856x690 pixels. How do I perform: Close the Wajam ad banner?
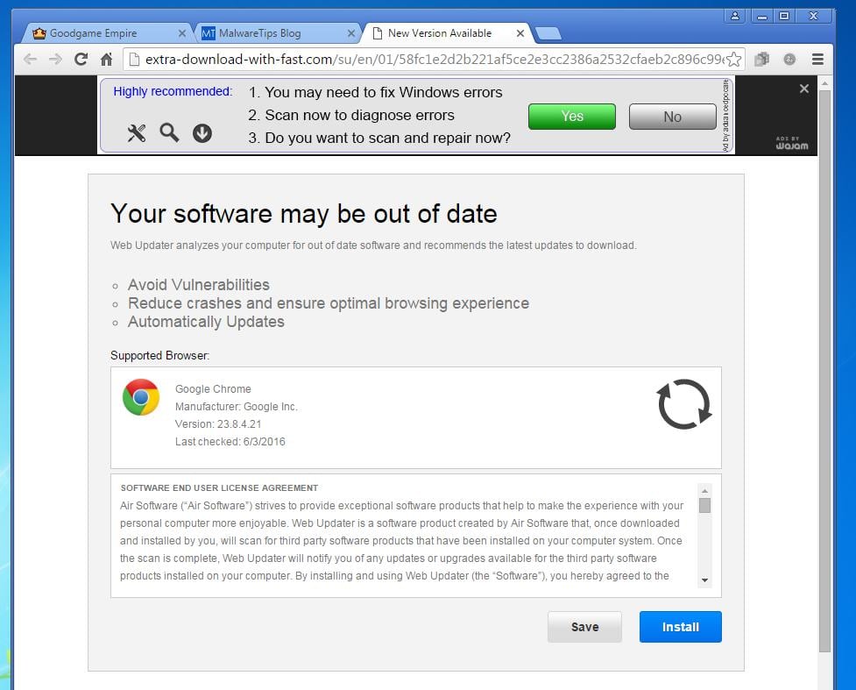coord(804,89)
